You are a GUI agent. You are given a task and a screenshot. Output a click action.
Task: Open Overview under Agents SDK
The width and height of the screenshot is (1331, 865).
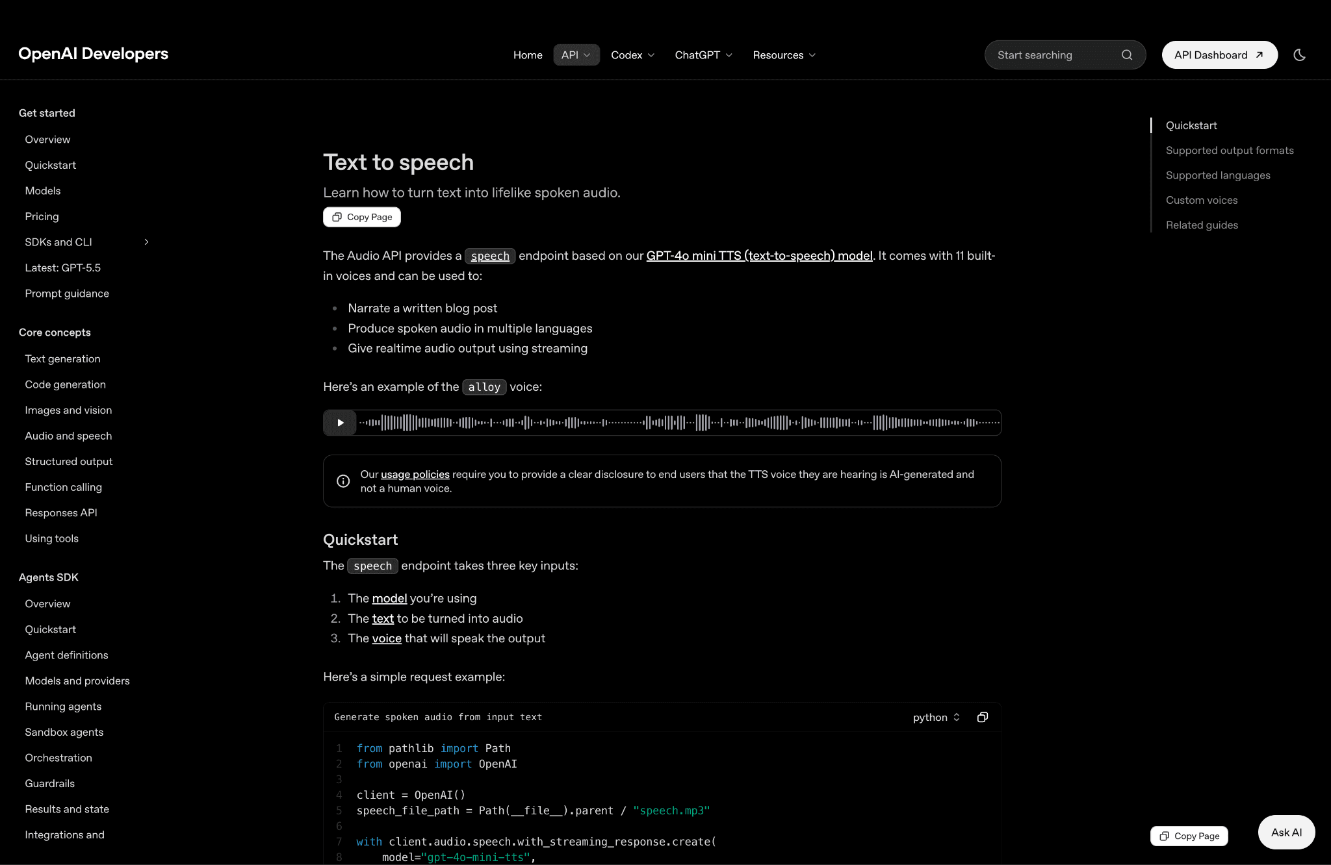(47, 604)
